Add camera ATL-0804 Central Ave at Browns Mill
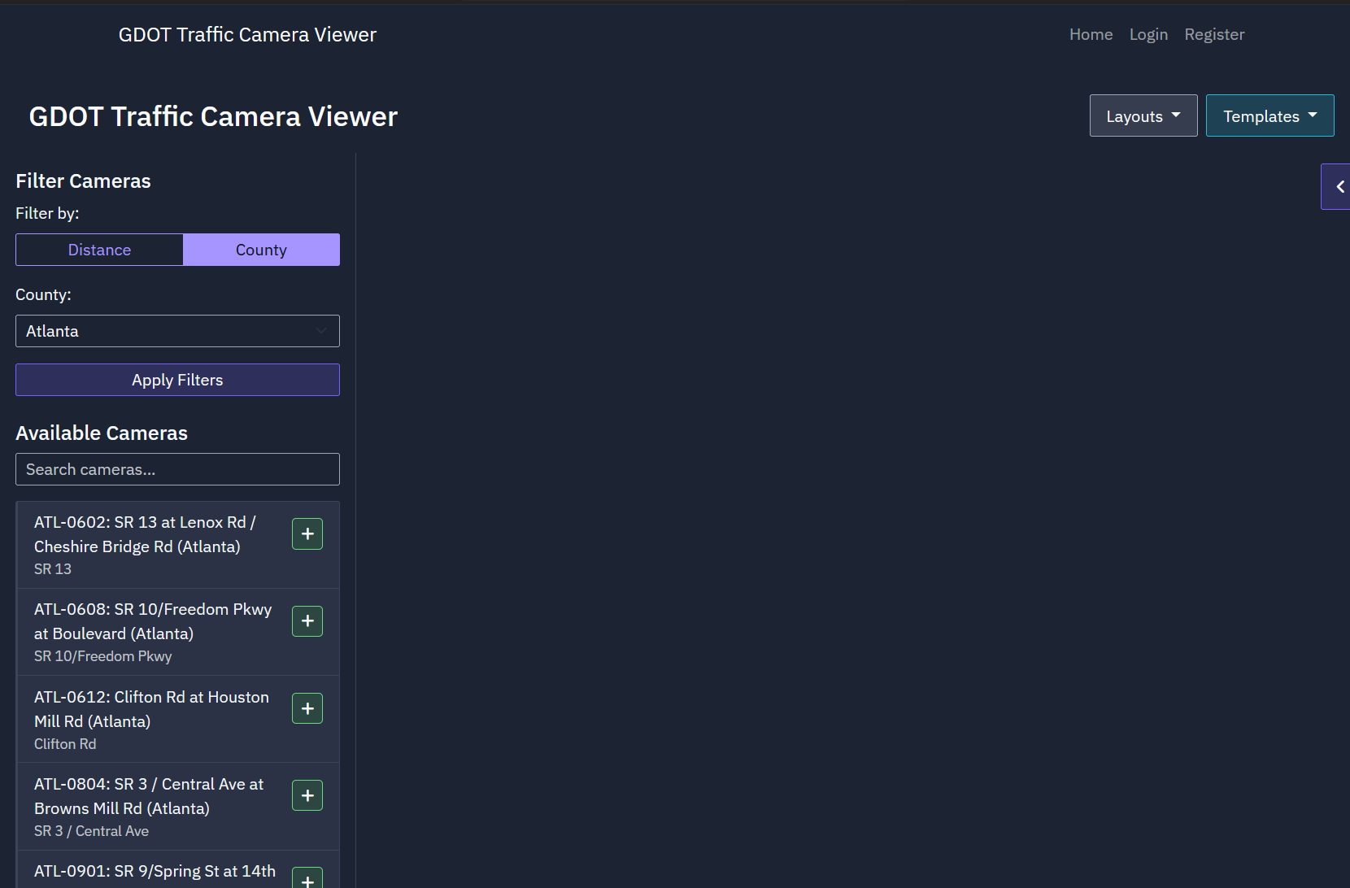 [x=307, y=795]
